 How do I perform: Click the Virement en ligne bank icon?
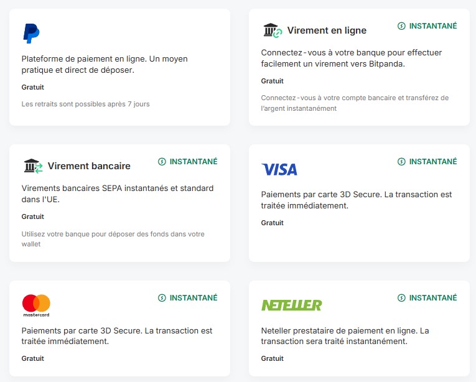(273, 30)
